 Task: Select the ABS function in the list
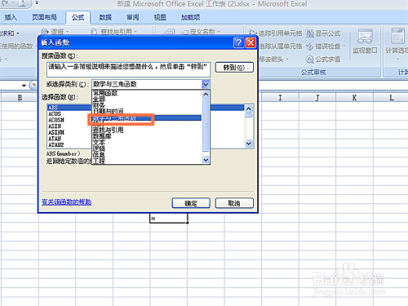click(69, 108)
